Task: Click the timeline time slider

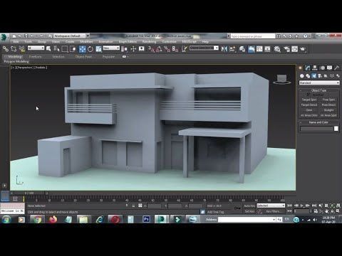Action: pos(29,193)
